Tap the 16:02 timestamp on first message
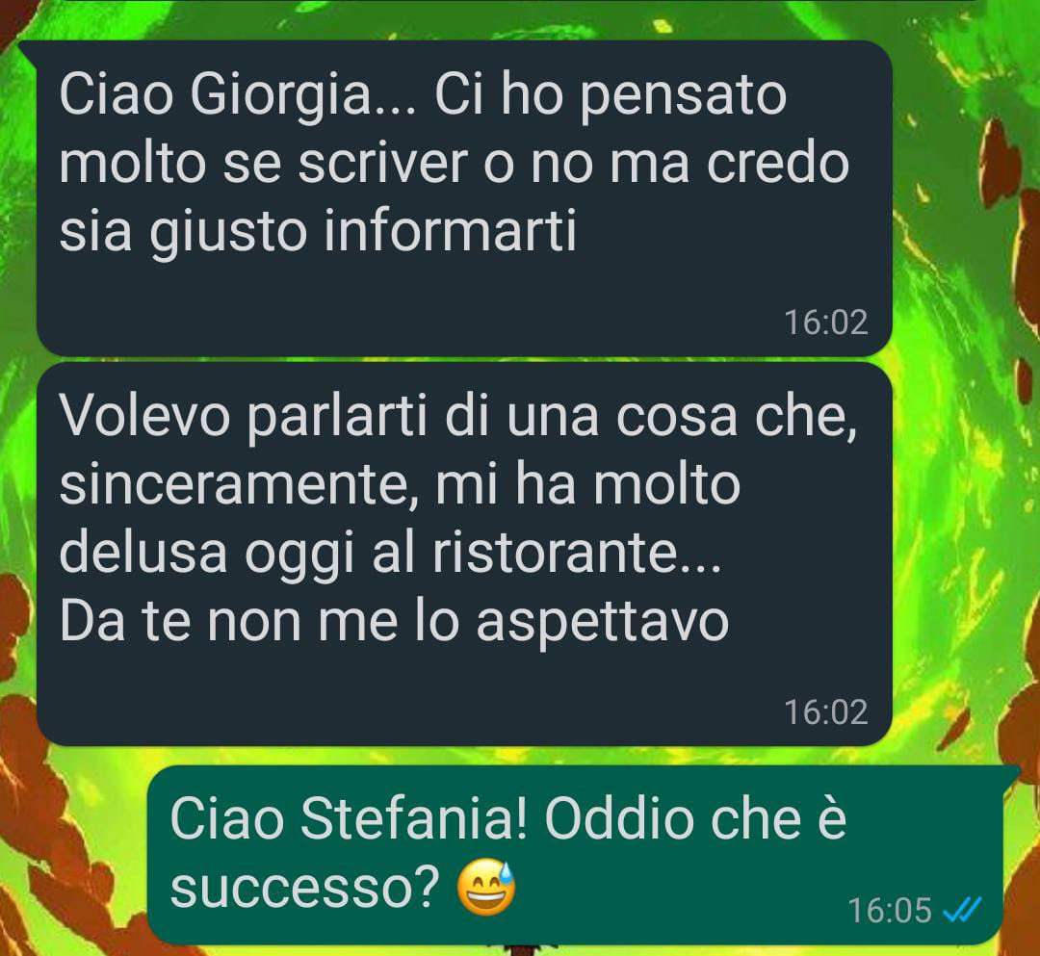Screen dimensions: 1040x956 (x=826, y=323)
